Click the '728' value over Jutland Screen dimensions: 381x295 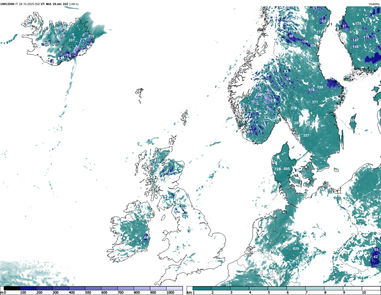[277, 169]
